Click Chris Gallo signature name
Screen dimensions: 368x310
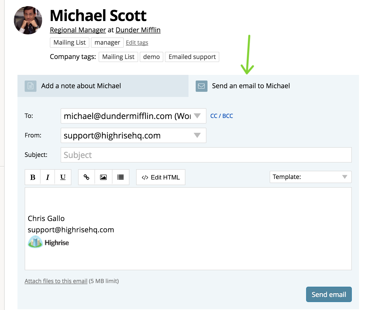coord(46,218)
